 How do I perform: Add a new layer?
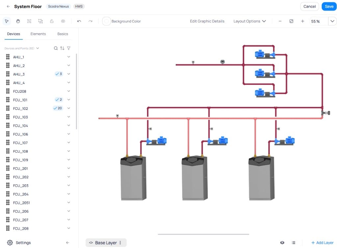point(323,243)
